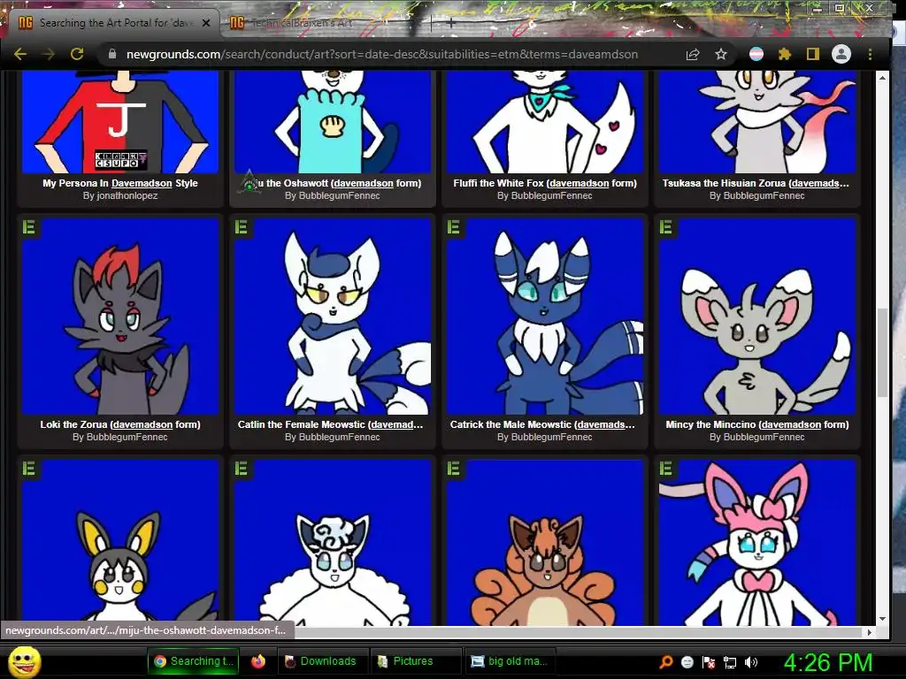Open the Oshawott artwork thumbnail
The height and width of the screenshot is (679, 906).
[333, 122]
